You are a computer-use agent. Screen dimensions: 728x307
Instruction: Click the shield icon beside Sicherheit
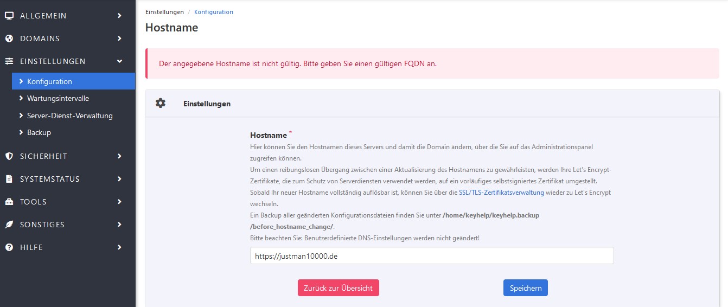click(x=9, y=156)
